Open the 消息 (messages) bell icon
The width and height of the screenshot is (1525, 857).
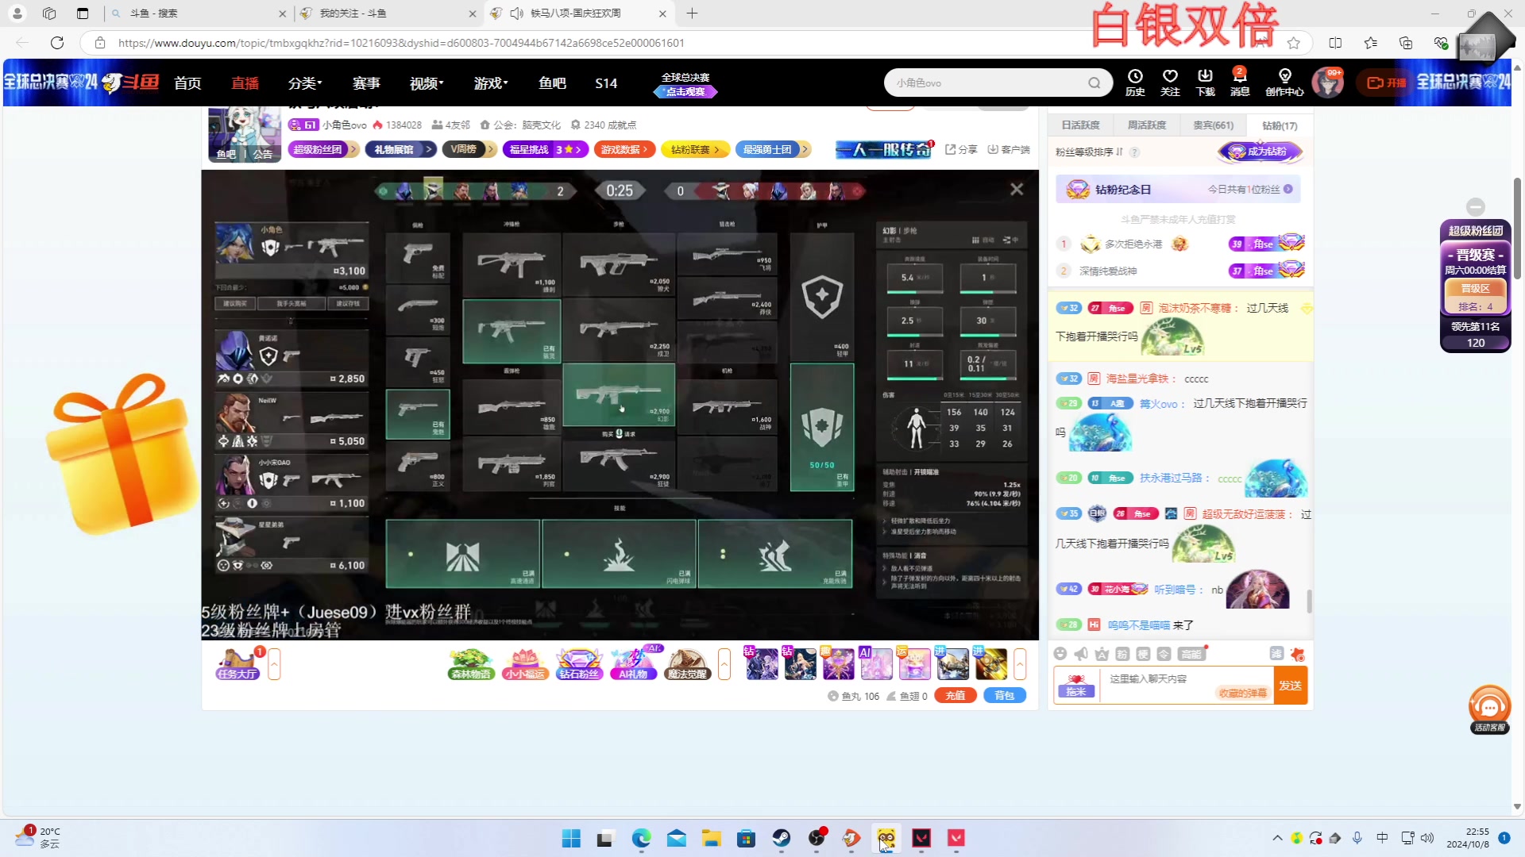click(x=1240, y=82)
